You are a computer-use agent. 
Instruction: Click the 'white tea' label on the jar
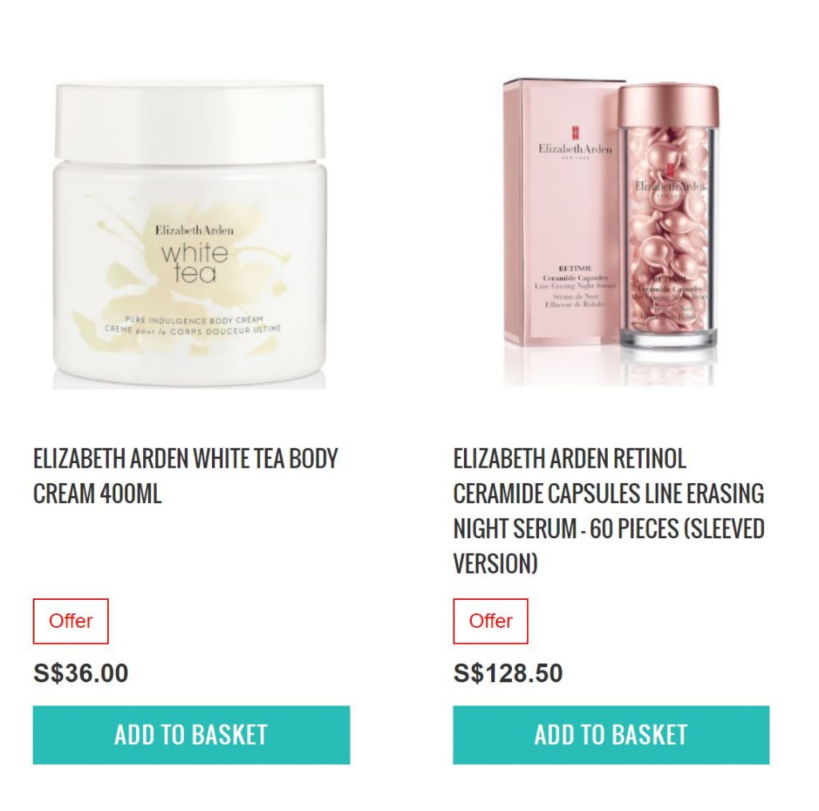pos(195,264)
